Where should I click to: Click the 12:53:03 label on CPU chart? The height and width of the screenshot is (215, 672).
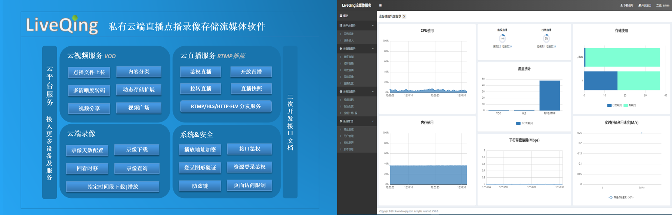tap(390, 96)
